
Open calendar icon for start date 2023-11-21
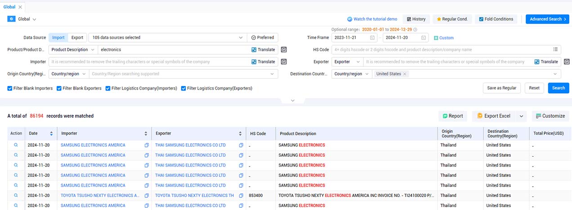[372, 38]
